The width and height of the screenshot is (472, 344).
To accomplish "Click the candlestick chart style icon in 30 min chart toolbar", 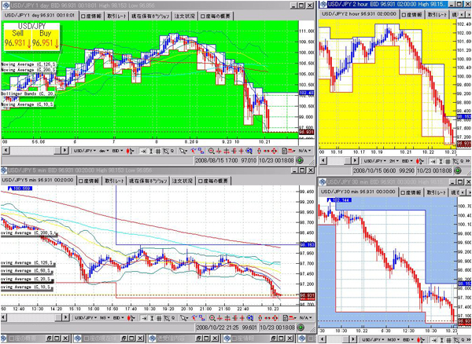I will 419,339.
